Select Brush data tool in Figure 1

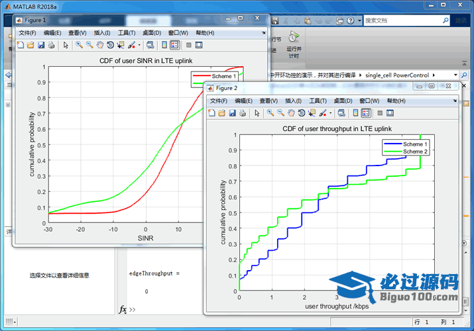pyautogui.click(x=131, y=45)
